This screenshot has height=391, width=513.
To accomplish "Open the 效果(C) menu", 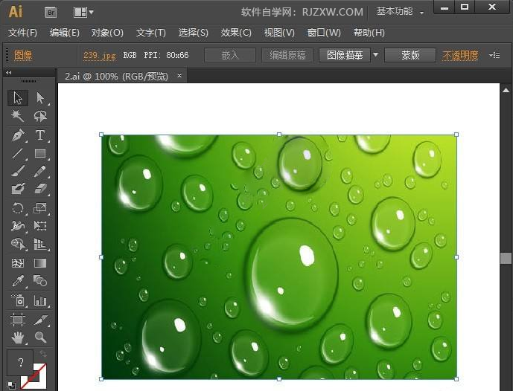I will click(236, 33).
